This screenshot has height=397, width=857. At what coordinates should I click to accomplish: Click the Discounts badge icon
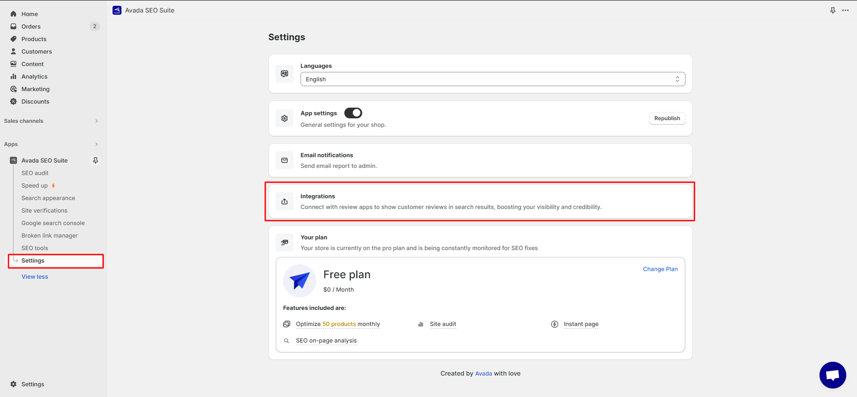13,101
